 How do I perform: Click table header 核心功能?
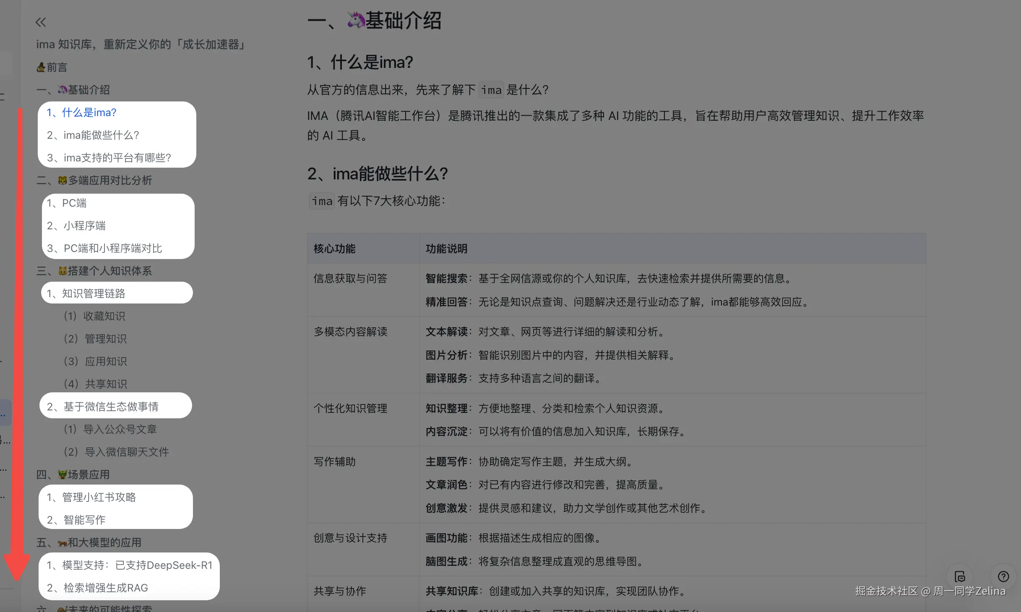334,249
